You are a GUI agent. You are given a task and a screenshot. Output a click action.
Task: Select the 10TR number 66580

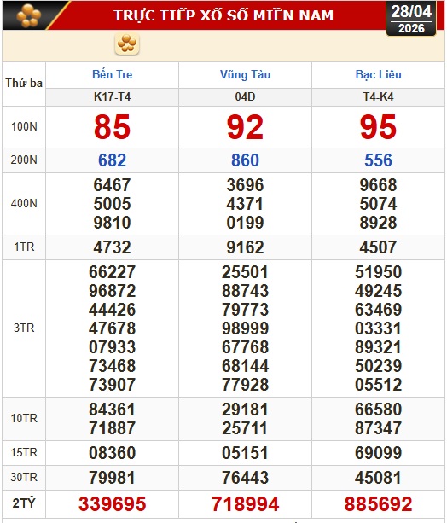(x=378, y=410)
